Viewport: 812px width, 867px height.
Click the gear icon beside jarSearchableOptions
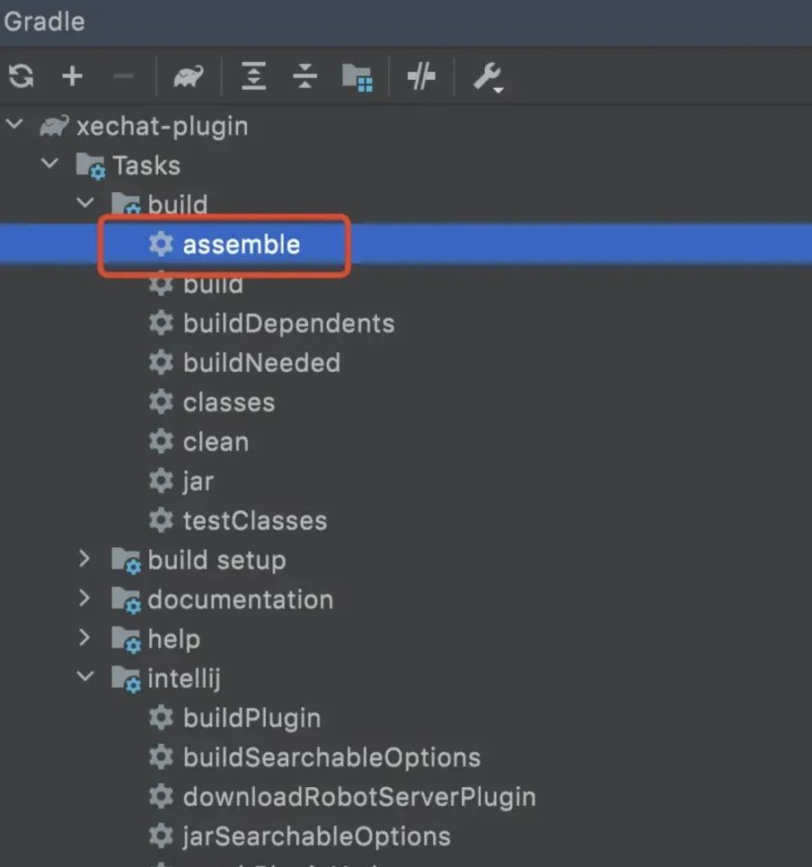click(161, 836)
